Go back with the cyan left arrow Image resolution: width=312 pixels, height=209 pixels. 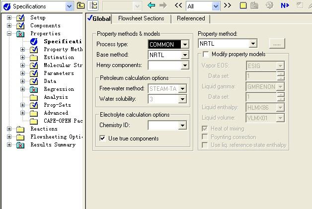point(151,5)
